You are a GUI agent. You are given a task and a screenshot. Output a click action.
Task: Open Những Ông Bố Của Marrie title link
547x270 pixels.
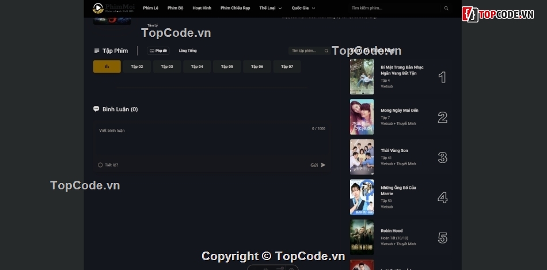pyautogui.click(x=398, y=191)
